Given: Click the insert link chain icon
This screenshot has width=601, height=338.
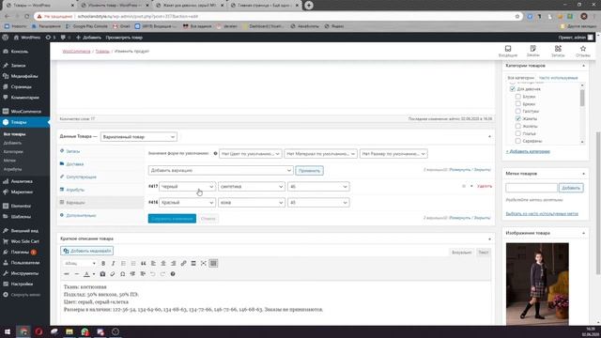Looking at the screenshot, I should [184, 263].
